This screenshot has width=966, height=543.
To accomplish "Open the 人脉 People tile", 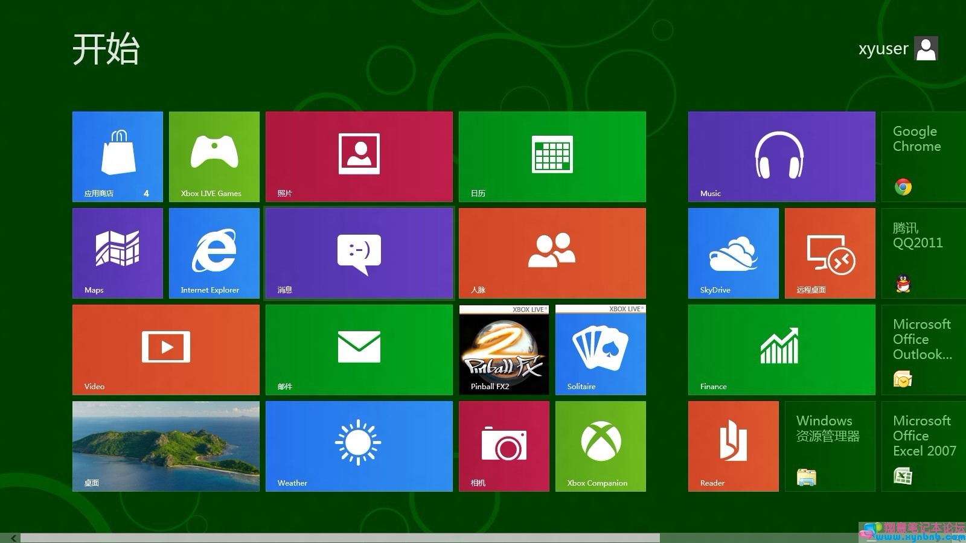I will (x=552, y=253).
